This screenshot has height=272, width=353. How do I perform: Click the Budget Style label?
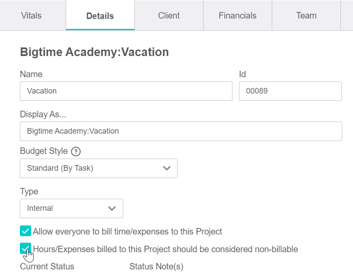(44, 151)
